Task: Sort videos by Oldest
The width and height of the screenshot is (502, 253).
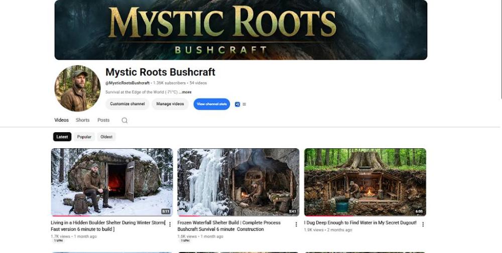Action: (x=106, y=137)
